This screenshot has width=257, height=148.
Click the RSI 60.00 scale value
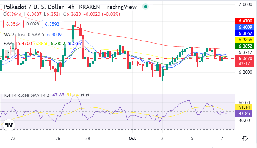pos(244,103)
